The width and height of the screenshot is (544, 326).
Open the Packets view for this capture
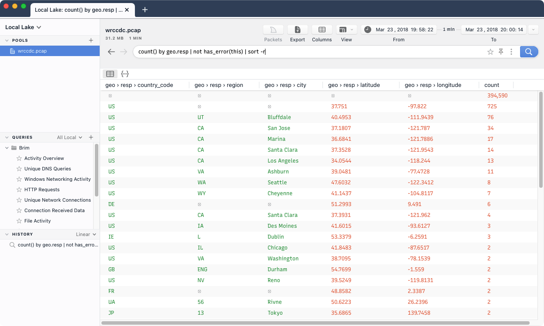pos(273,30)
